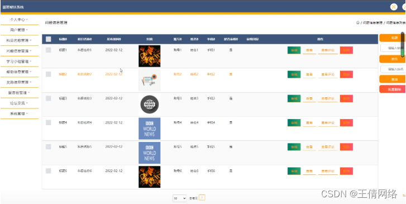
Task: Click red 删除 button for 标题2
Action: [x=346, y=74]
